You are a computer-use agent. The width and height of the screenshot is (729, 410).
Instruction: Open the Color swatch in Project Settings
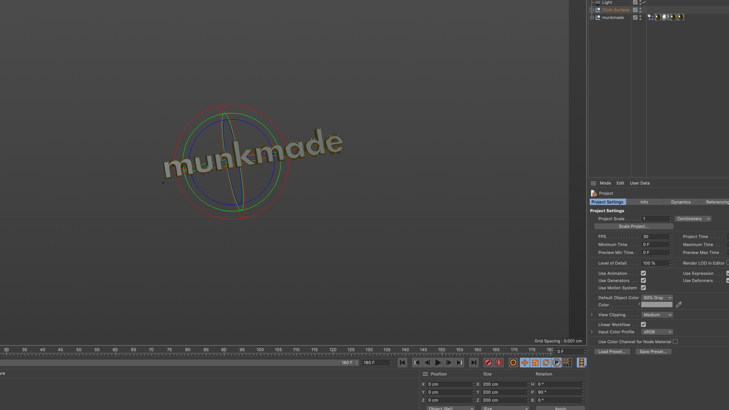657,304
